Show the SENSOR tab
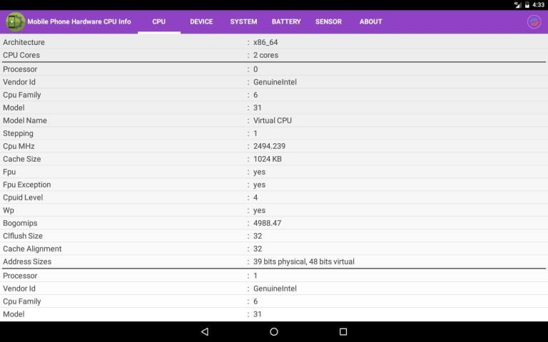Viewport: 548px width, 342px height. [328, 21]
